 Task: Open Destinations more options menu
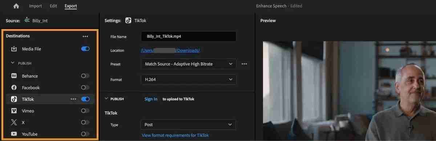85,36
